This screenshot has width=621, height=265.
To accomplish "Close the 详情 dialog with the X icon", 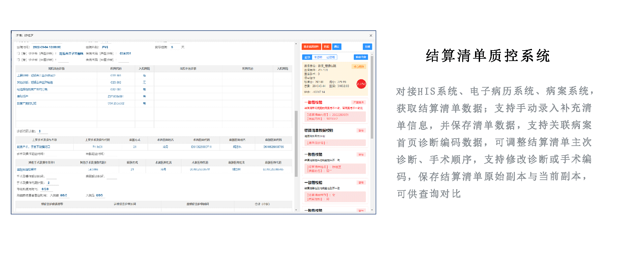I will [371, 35].
